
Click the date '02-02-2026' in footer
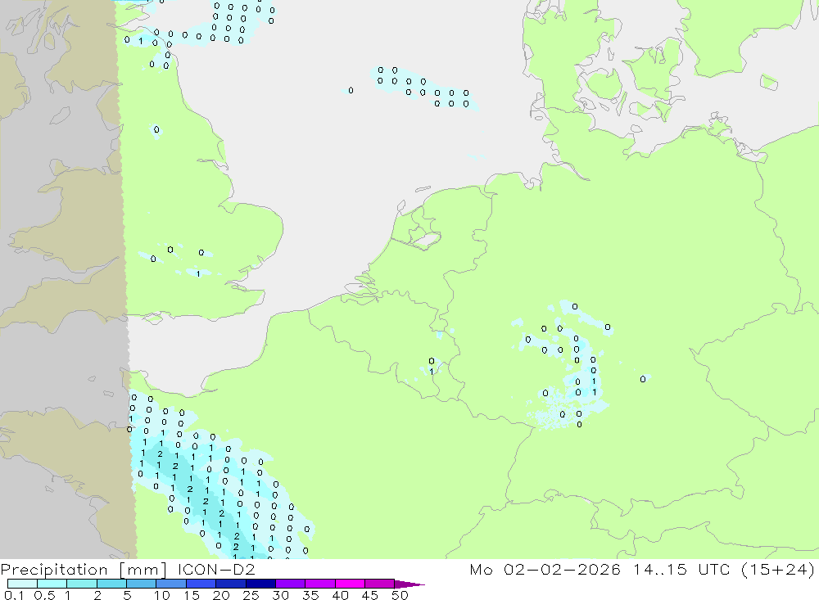pyautogui.click(x=562, y=569)
